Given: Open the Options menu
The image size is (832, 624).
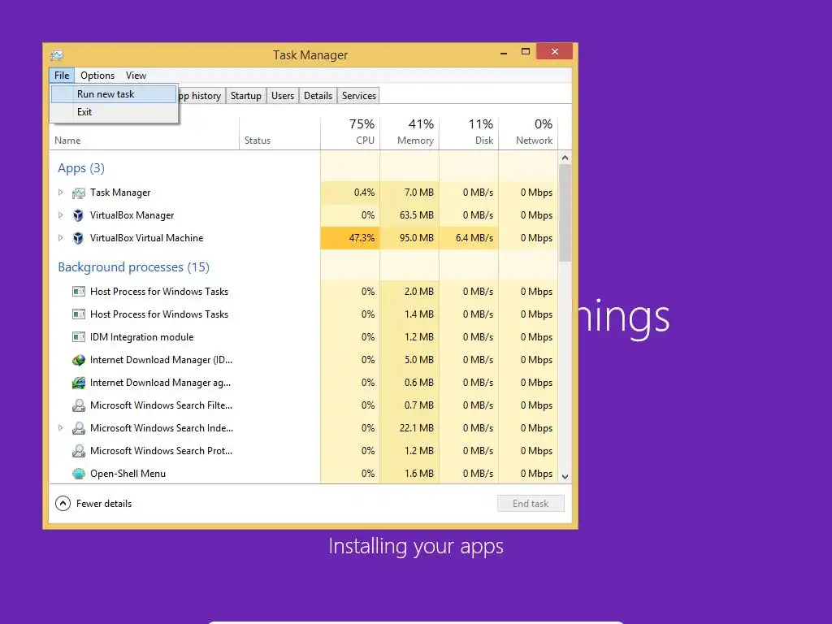Looking at the screenshot, I should point(97,76).
